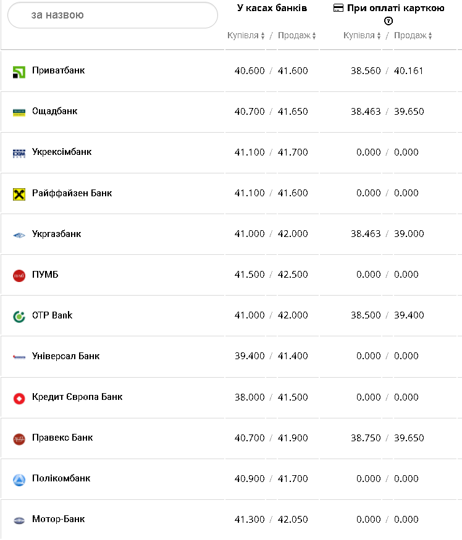Viewport: 462px width, 540px height.
Task: Open the Мотор-Банк link
Action: (x=58, y=519)
